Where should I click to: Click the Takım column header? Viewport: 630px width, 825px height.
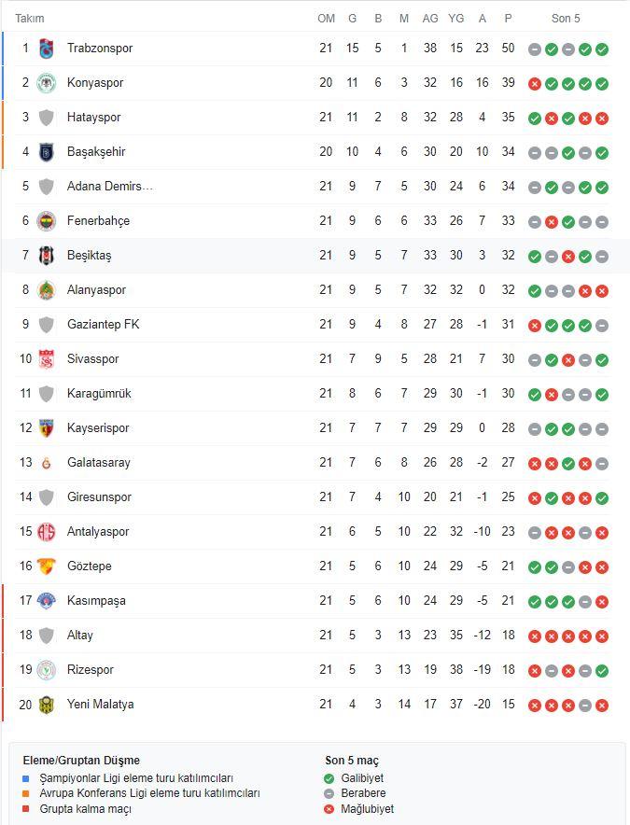[x=30, y=18]
